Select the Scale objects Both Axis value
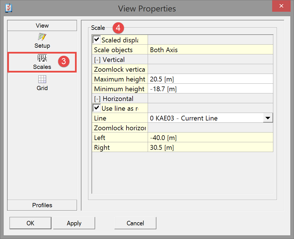294x239 pixels. point(210,50)
